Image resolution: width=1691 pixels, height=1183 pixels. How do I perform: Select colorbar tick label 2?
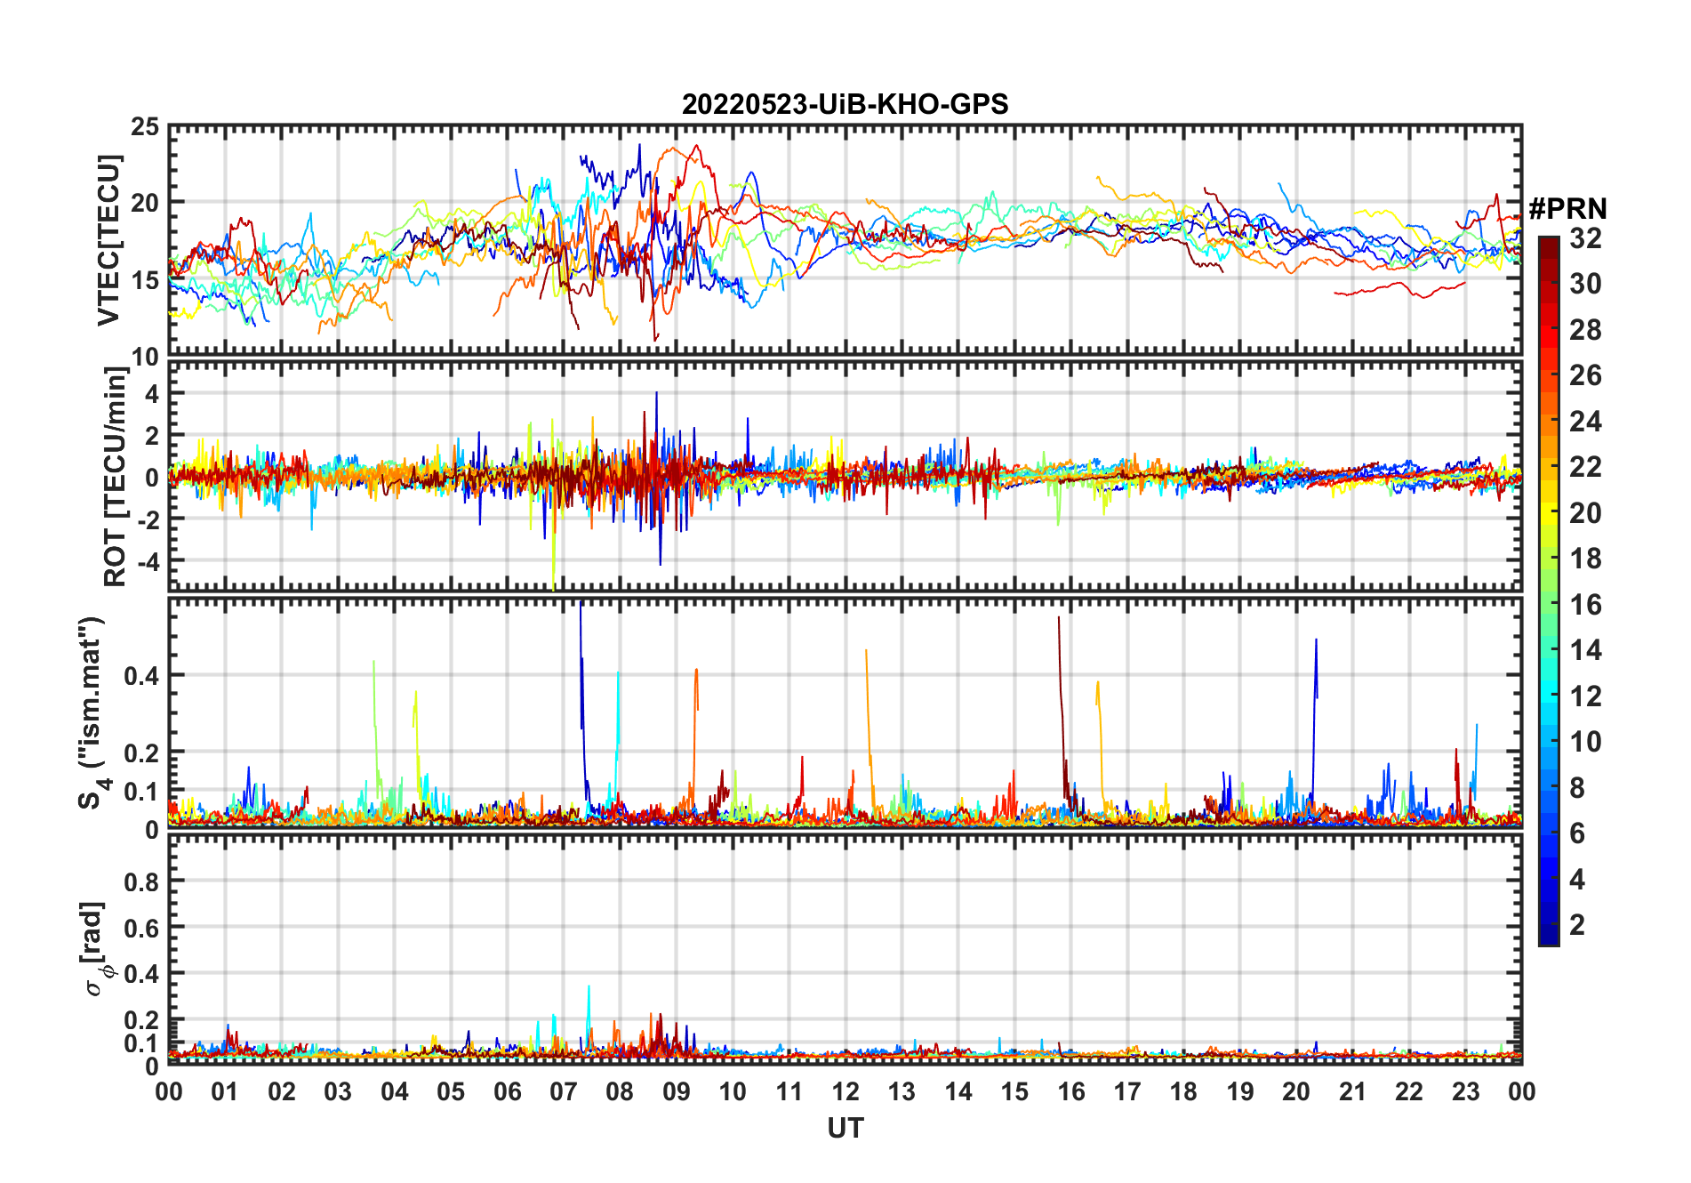1577,924
